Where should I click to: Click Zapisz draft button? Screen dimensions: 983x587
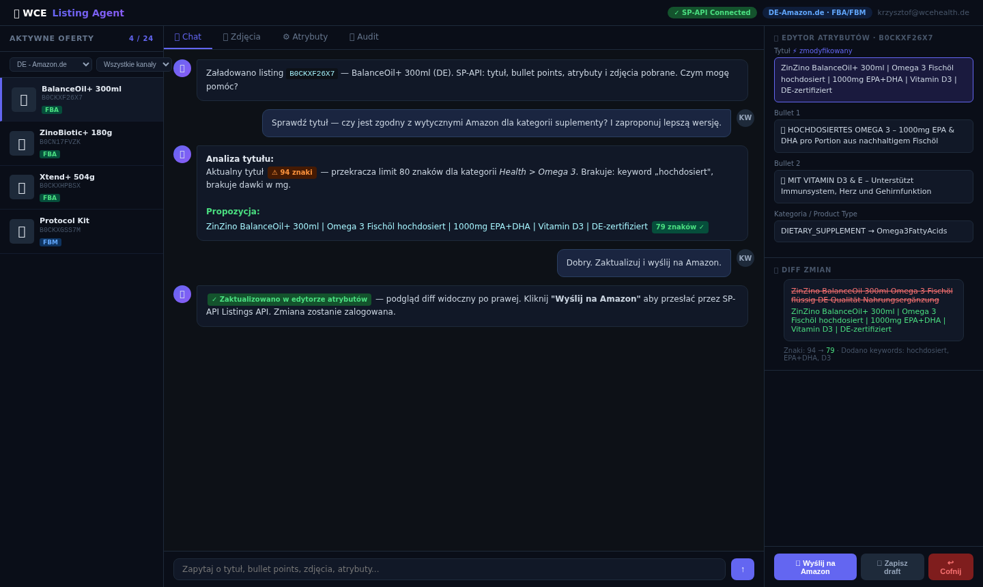tap(892, 567)
